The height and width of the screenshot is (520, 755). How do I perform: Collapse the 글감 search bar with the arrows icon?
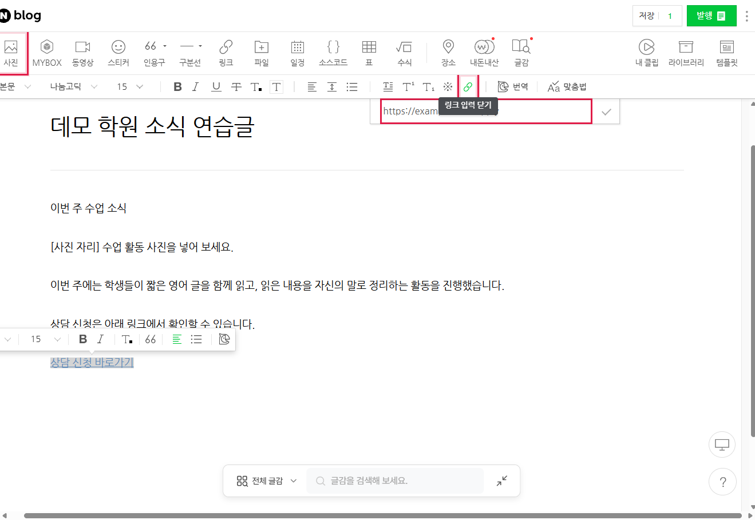[502, 481]
